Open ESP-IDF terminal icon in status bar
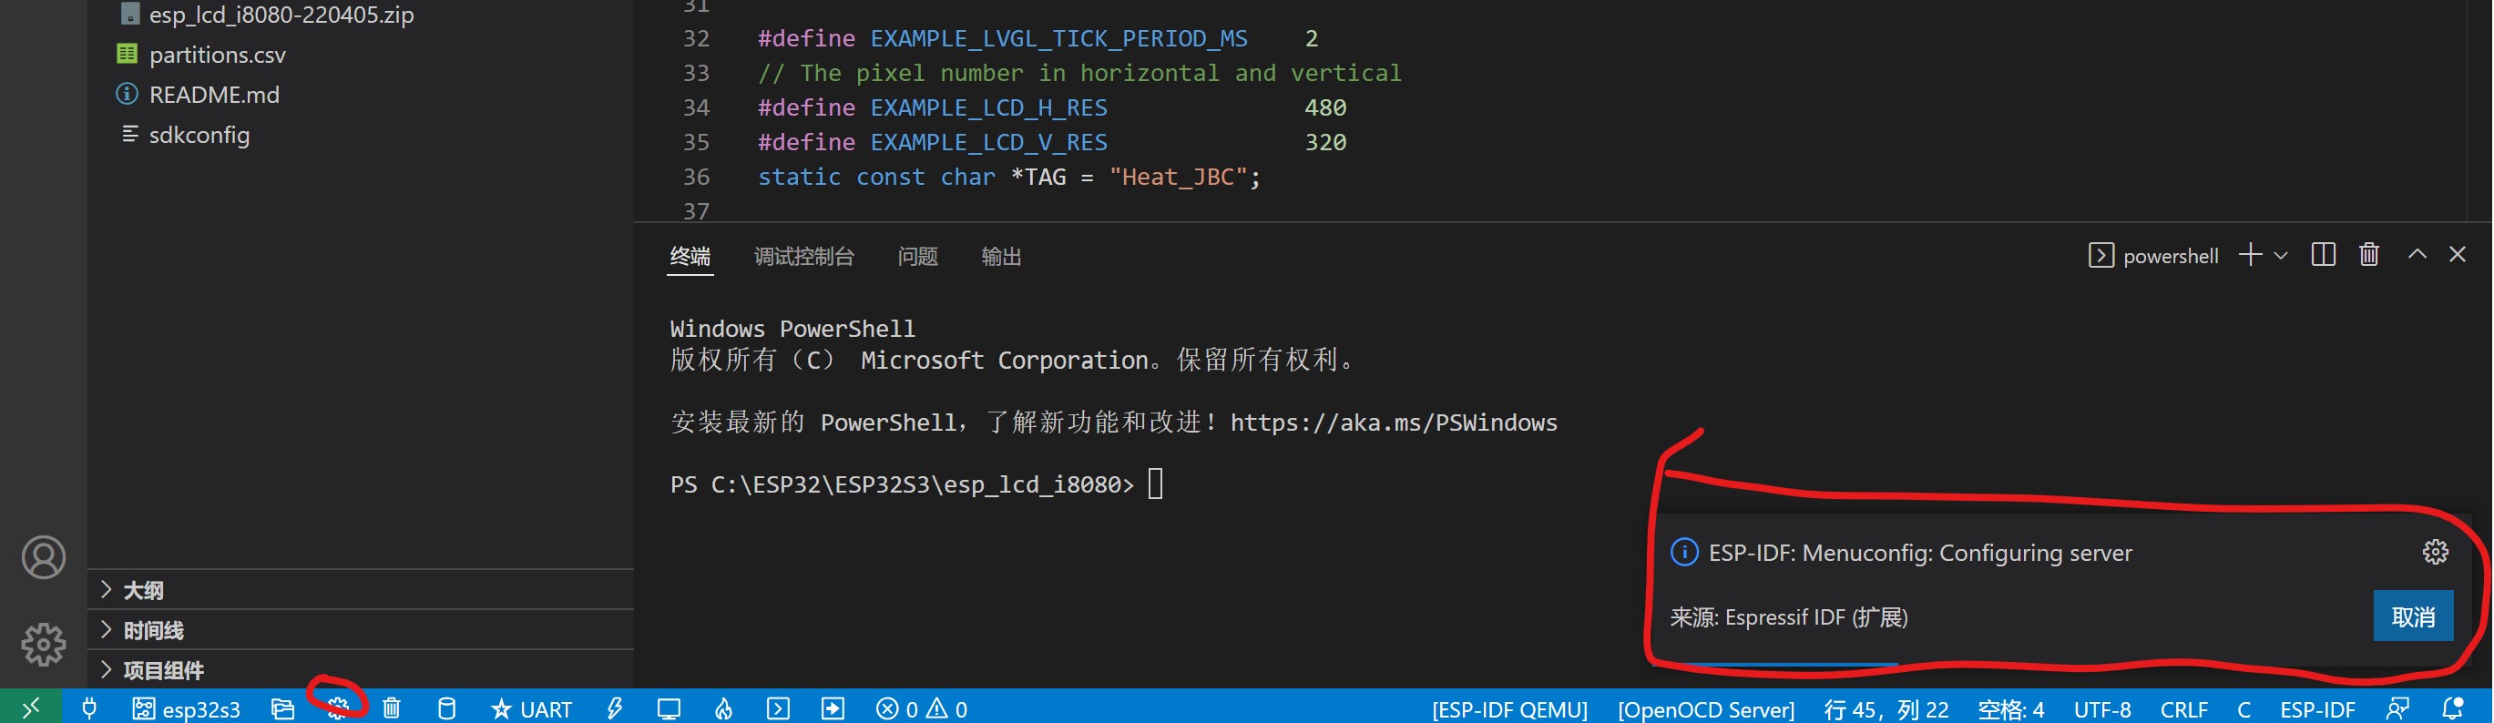 777,708
